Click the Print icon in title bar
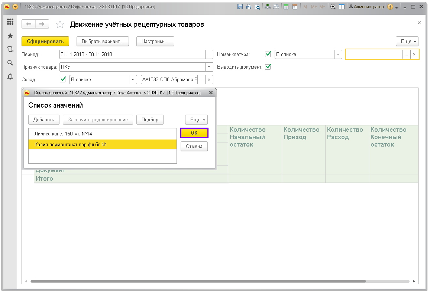 coord(249,7)
